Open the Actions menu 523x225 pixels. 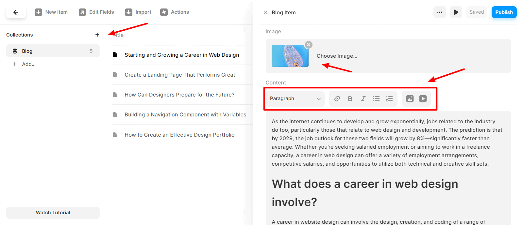[175, 12]
